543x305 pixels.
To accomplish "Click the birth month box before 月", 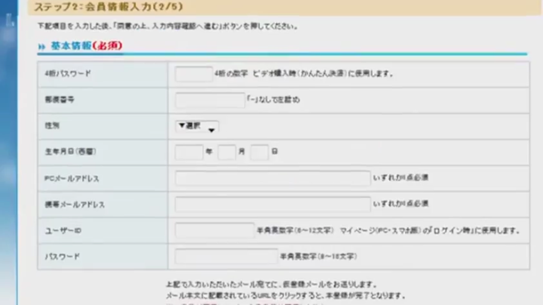I will coord(227,152).
